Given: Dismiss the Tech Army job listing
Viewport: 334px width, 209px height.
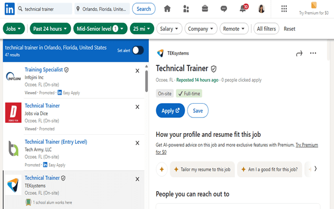Looking at the screenshot, I should [138, 143].
